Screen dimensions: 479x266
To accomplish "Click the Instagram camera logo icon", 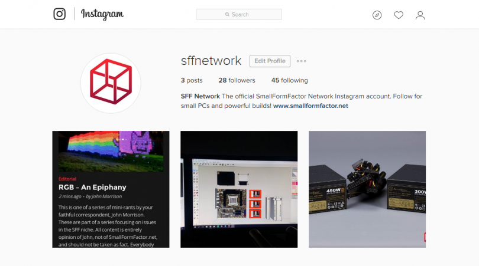I will (x=60, y=14).
